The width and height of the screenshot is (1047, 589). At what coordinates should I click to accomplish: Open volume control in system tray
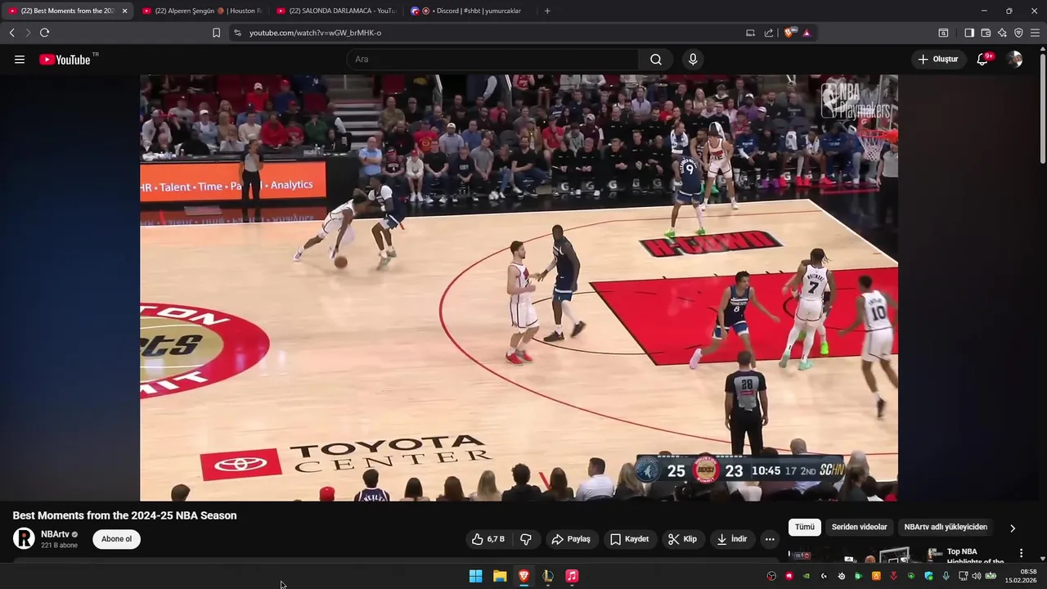click(976, 576)
